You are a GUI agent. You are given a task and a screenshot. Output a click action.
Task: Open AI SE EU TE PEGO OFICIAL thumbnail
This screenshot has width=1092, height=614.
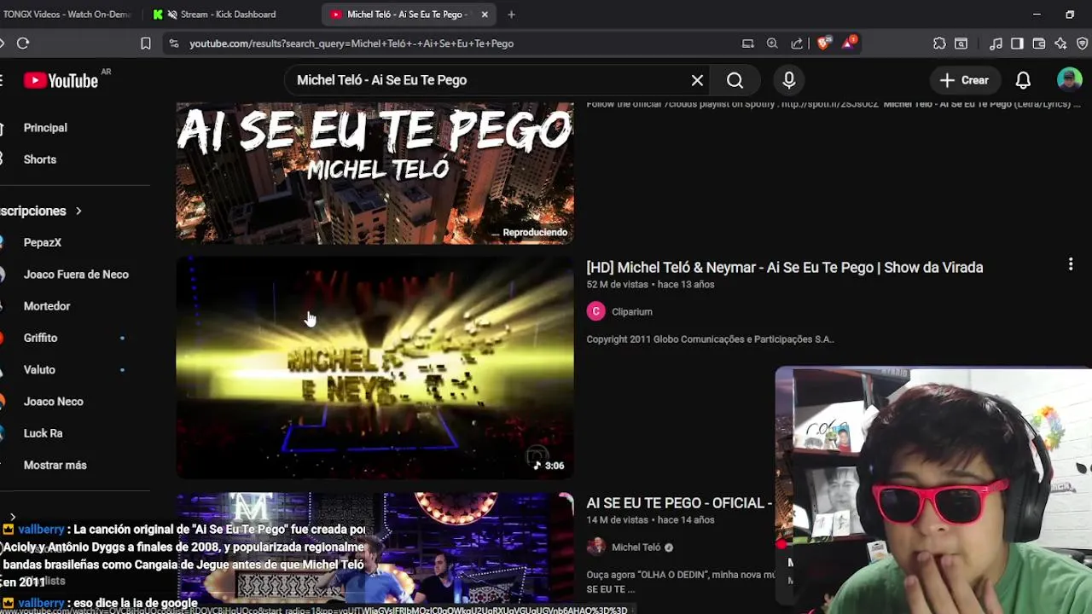click(x=375, y=552)
